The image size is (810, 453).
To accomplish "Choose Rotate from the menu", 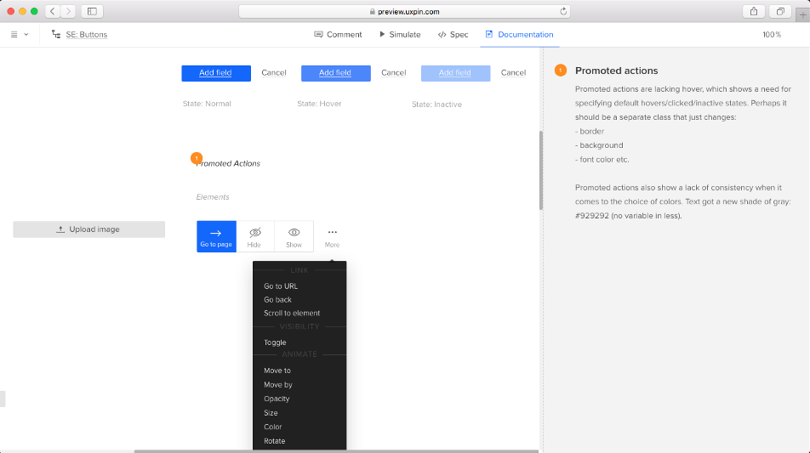I will pos(274,440).
